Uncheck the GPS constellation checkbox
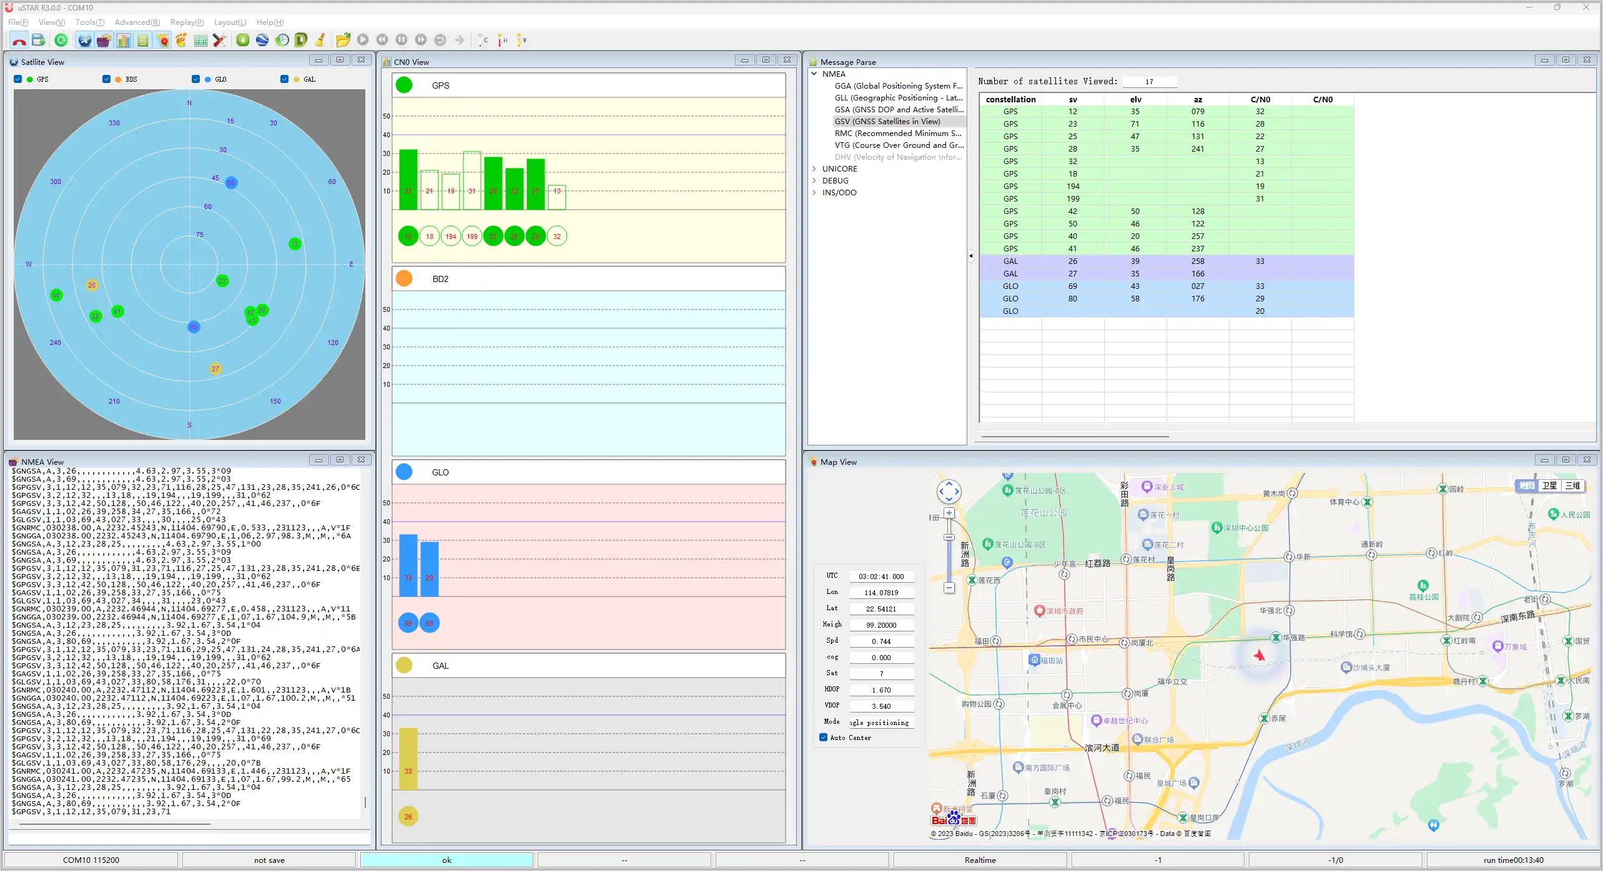1603x871 pixels. click(18, 79)
